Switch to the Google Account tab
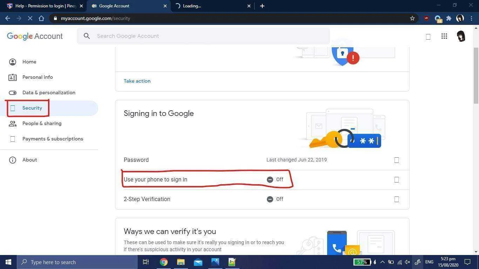The image size is (479, 269). (x=129, y=6)
